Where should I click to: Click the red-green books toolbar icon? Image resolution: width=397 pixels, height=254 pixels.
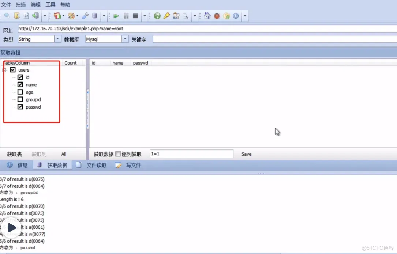(57, 16)
